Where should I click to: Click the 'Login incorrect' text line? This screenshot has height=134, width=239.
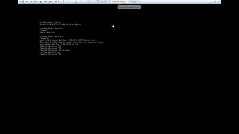pos(47,32)
